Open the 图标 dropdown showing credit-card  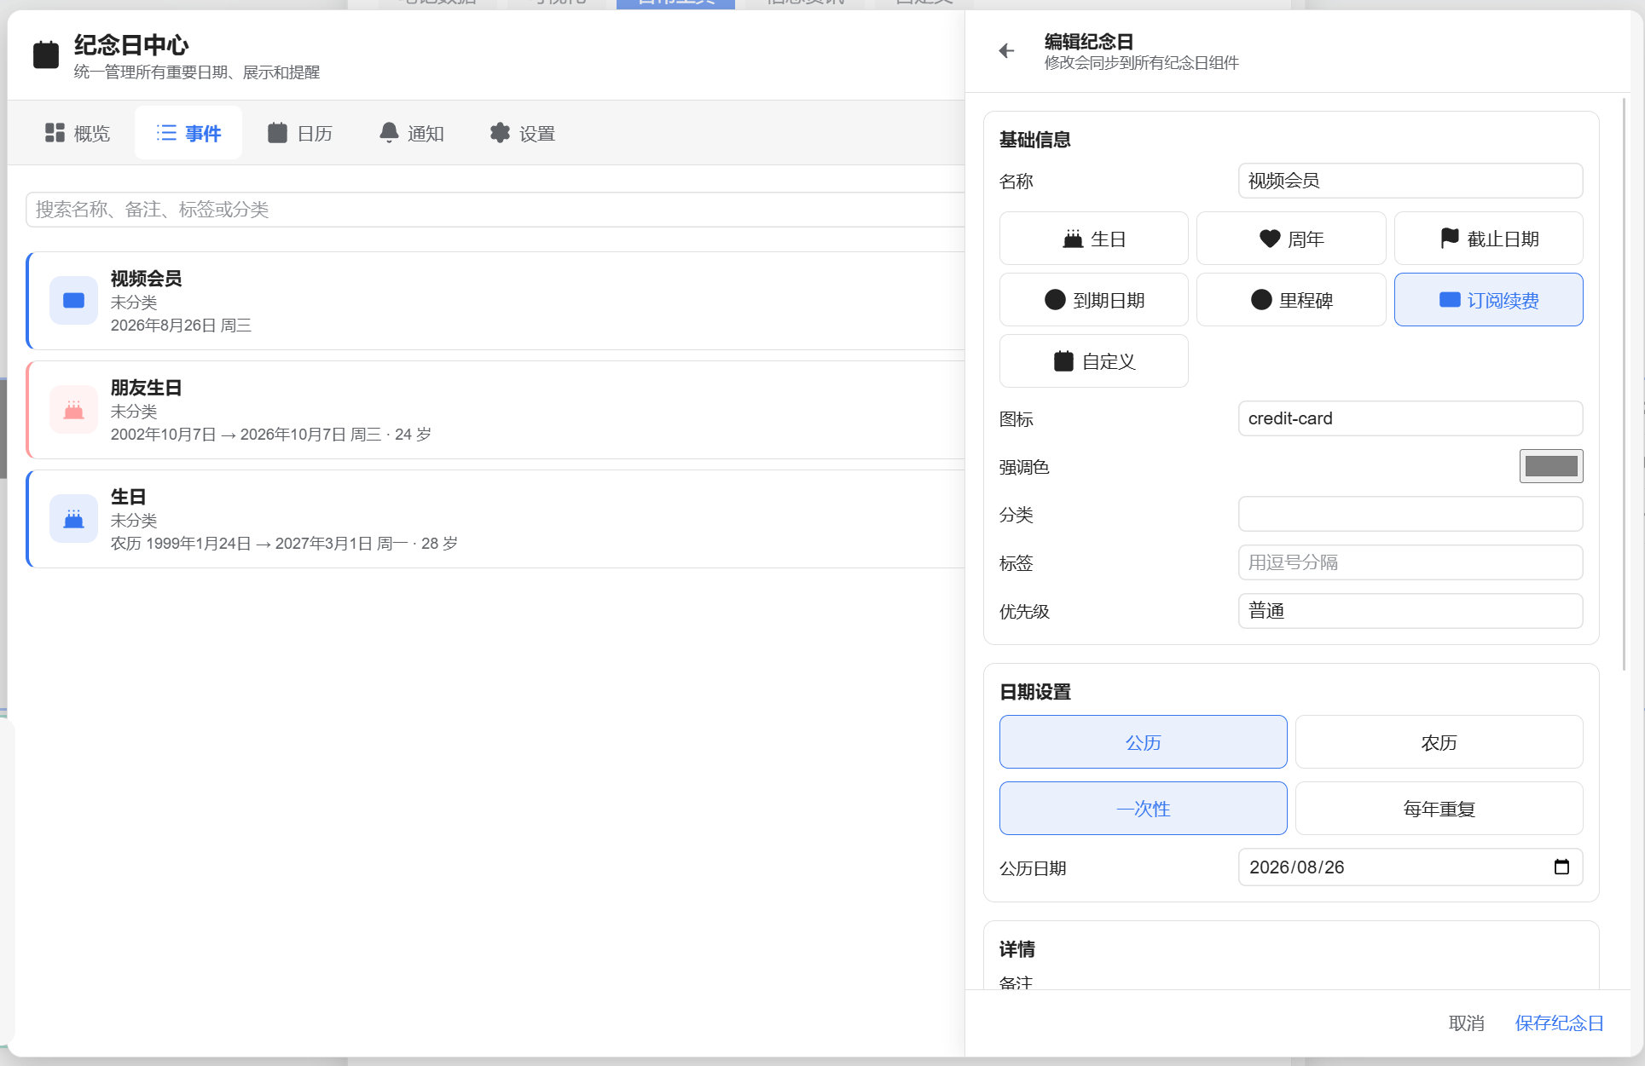click(x=1410, y=418)
